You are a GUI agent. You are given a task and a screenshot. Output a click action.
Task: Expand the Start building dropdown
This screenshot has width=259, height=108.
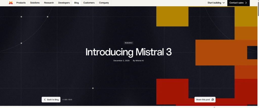(x=216, y=3)
